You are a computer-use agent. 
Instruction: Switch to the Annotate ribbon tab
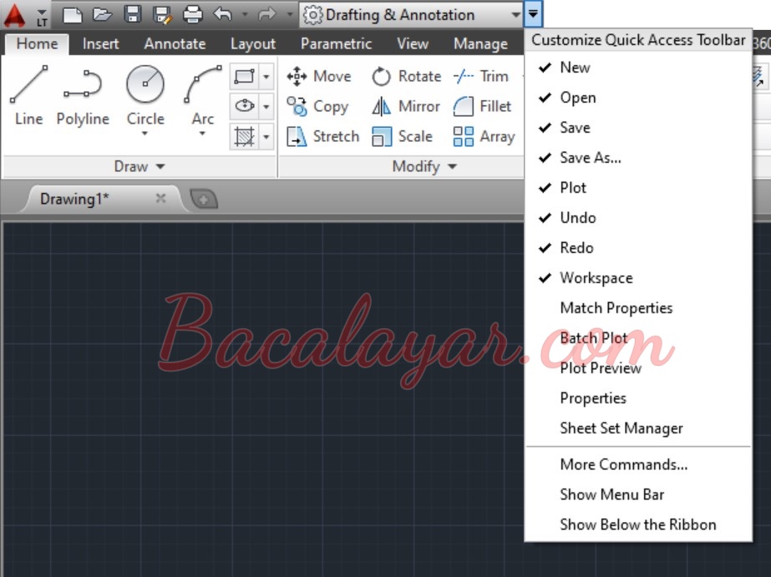pos(174,43)
